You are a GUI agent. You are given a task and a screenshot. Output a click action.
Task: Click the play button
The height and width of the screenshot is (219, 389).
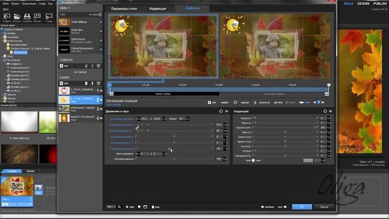click(130, 207)
